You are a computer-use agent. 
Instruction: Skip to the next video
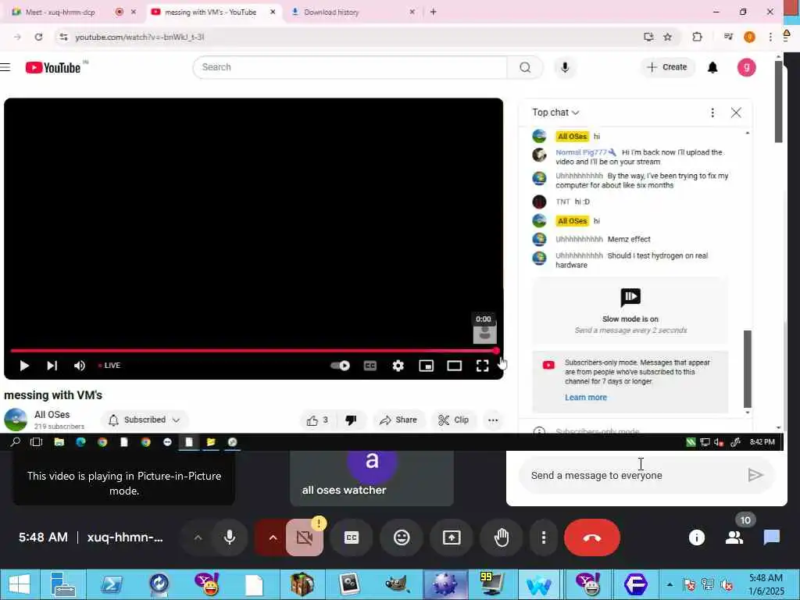pyautogui.click(x=52, y=366)
